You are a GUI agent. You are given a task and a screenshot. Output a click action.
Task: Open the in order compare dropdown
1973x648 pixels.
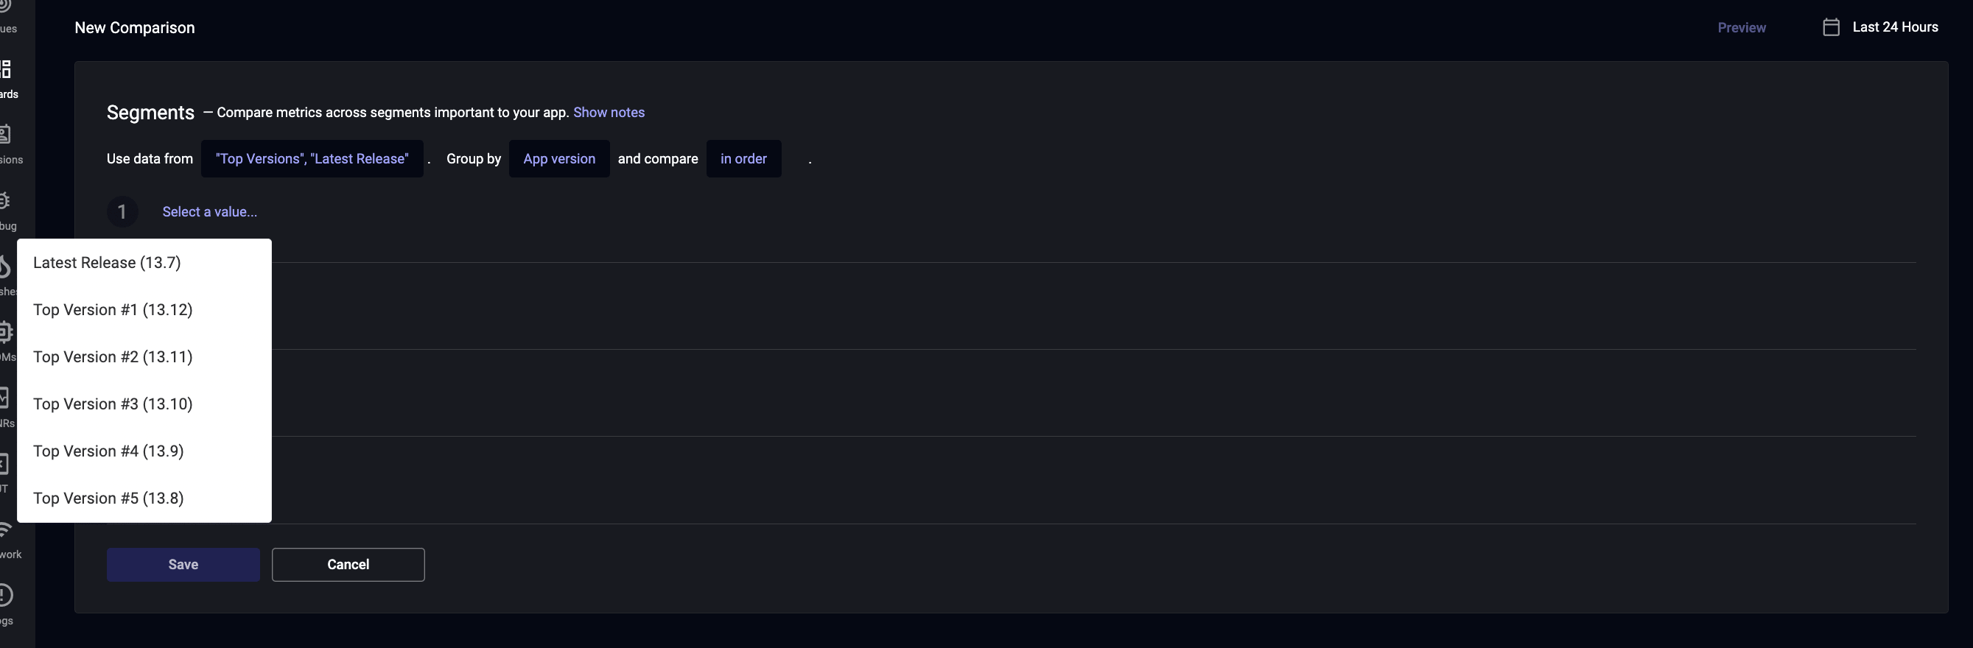click(743, 158)
